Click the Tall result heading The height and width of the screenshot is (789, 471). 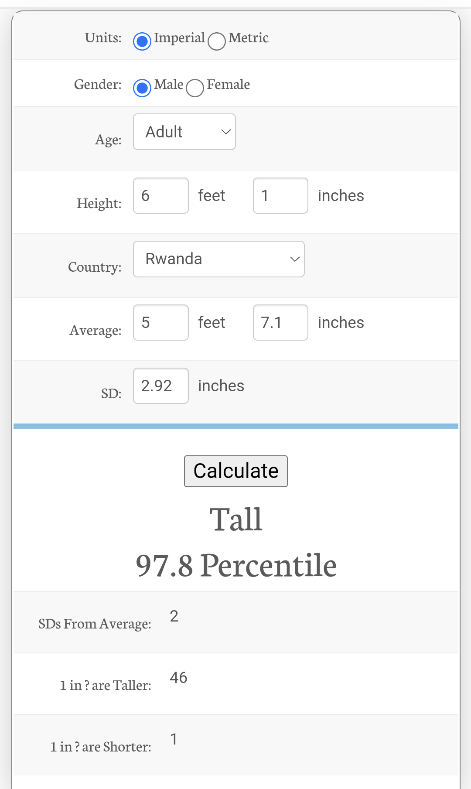click(x=236, y=519)
